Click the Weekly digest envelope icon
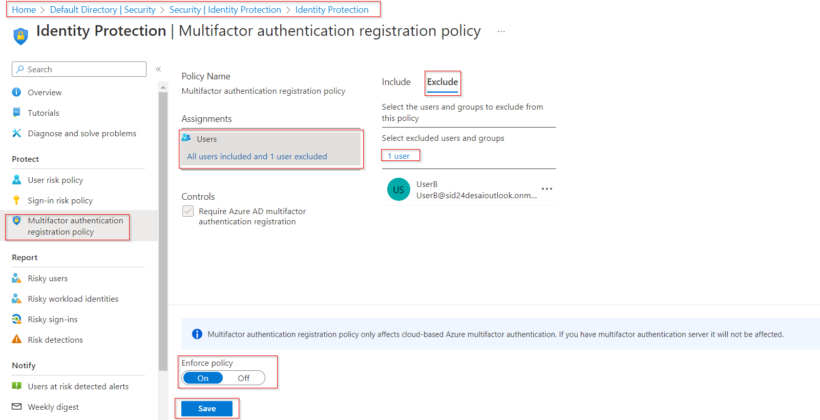The width and height of the screenshot is (820, 420). click(16, 407)
